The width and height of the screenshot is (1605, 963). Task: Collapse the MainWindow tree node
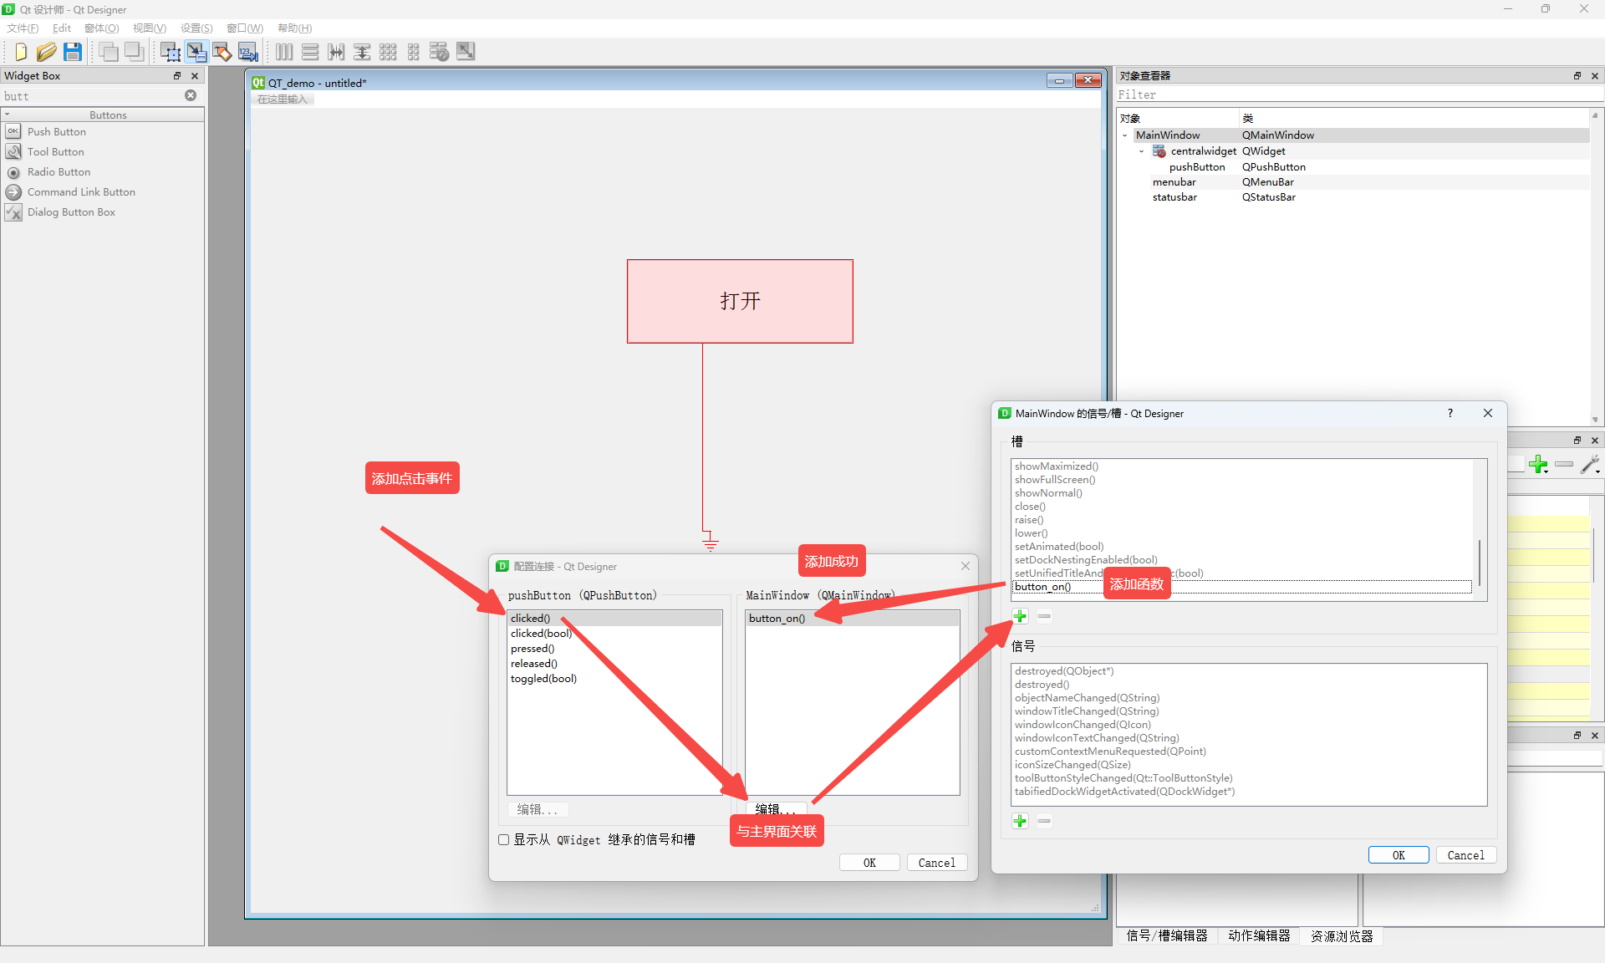coord(1125,135)
